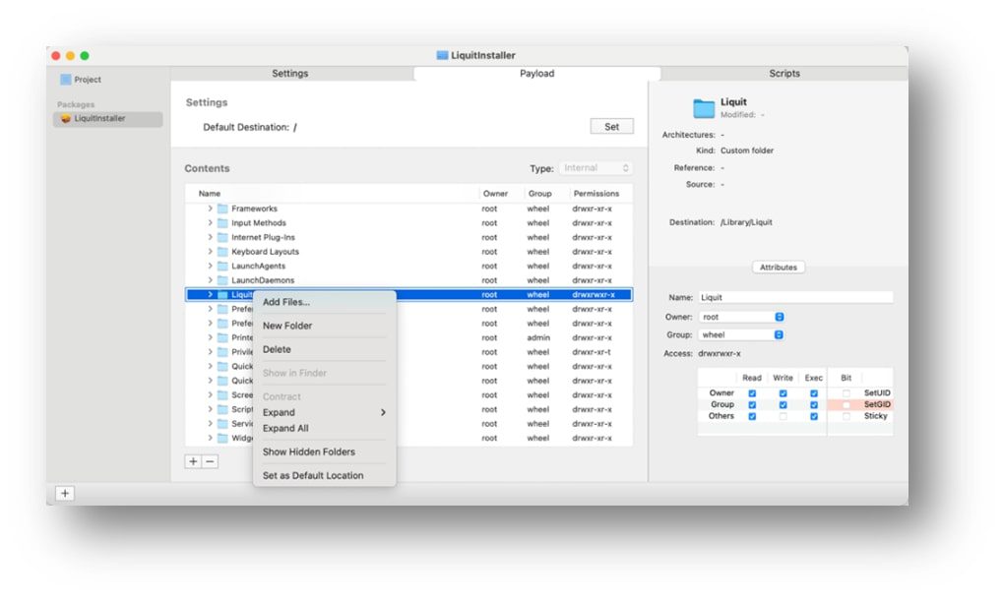Enable the Others Write permission checkbox
1002x599 pixels.
[x=783, y=416]
